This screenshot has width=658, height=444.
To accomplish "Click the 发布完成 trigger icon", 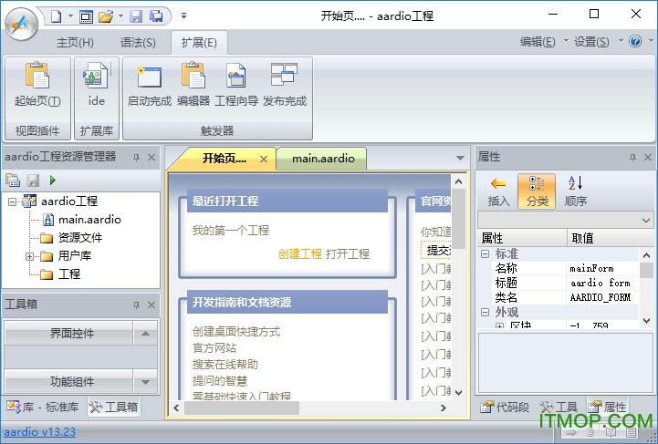I will click(x=284, y=78).
